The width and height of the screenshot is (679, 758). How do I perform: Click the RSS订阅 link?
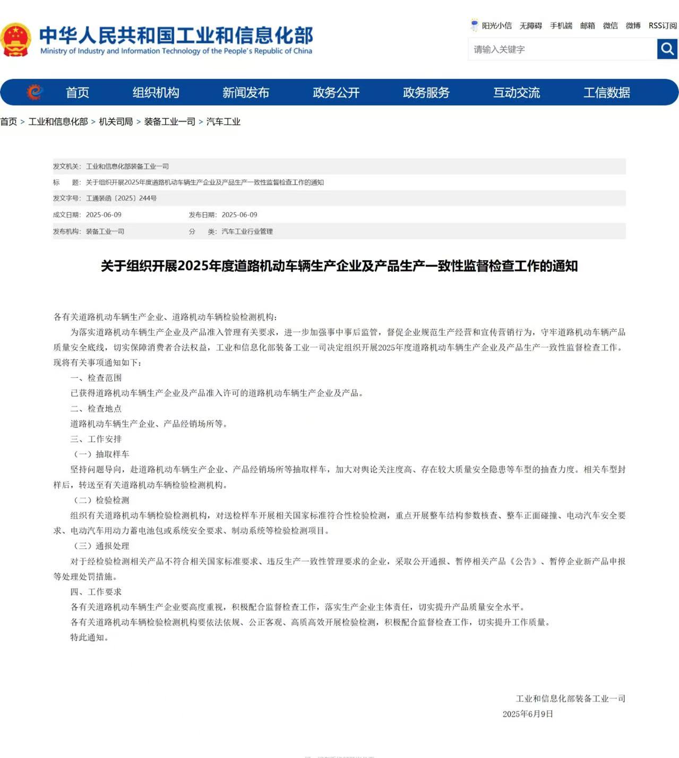[x=663, y=25]
